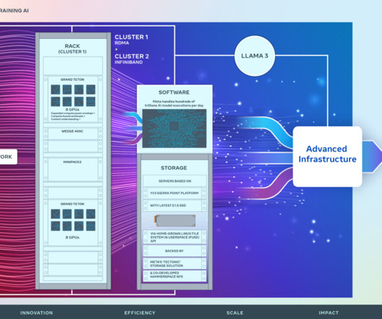Select the SCALE tab
382x319 pixels.
[x=235, y=313]
